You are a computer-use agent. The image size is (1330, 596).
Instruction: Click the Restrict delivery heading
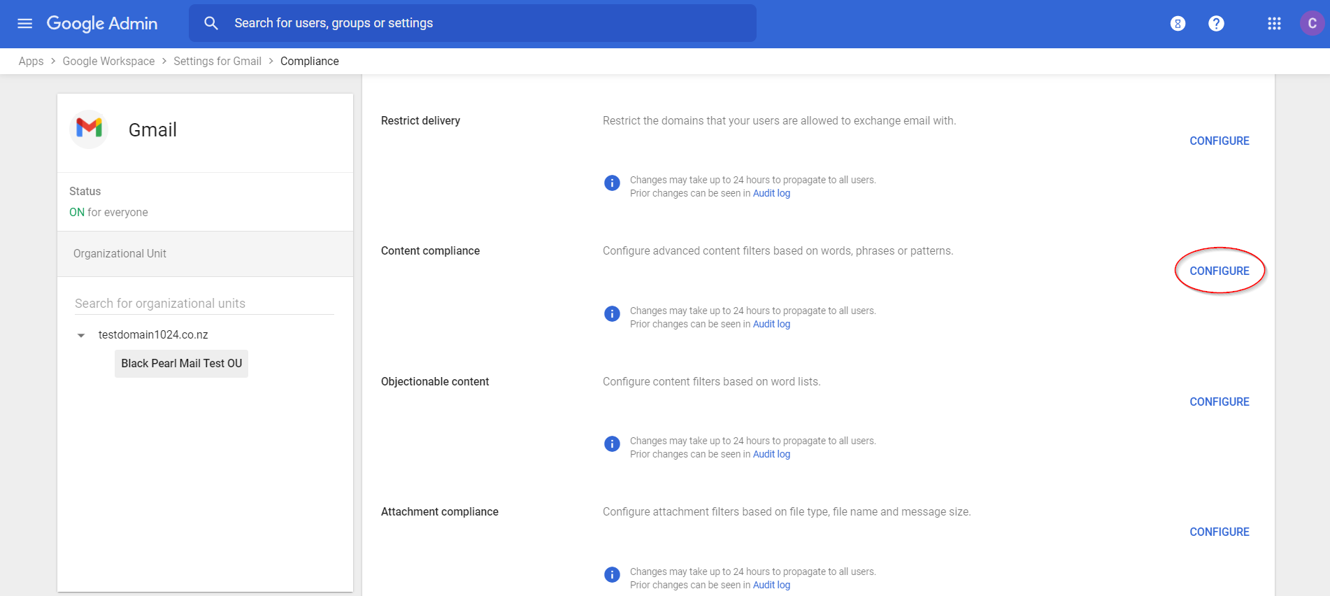(x=420, y=120)
